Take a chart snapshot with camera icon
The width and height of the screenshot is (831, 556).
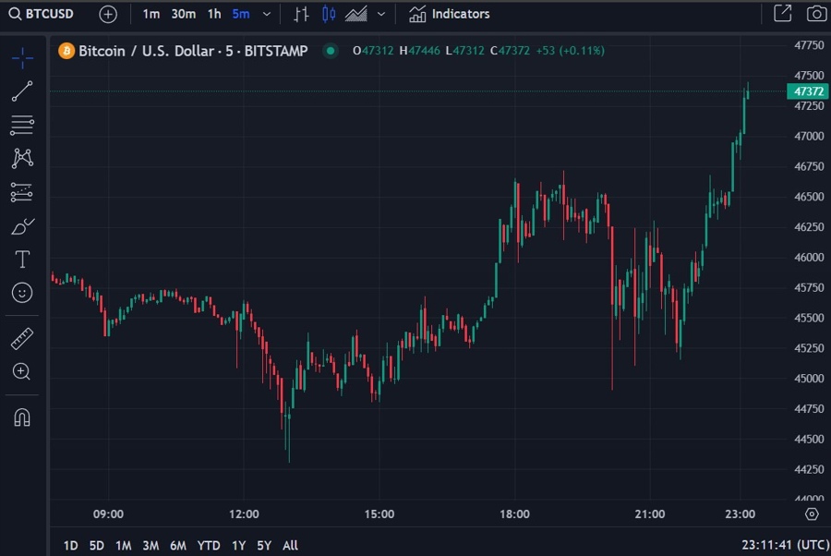pos(816,14)
